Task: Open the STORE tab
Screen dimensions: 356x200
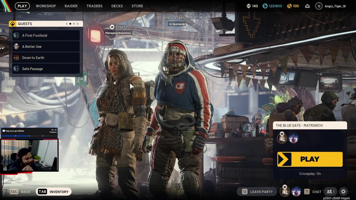Action: coord(137,6)
